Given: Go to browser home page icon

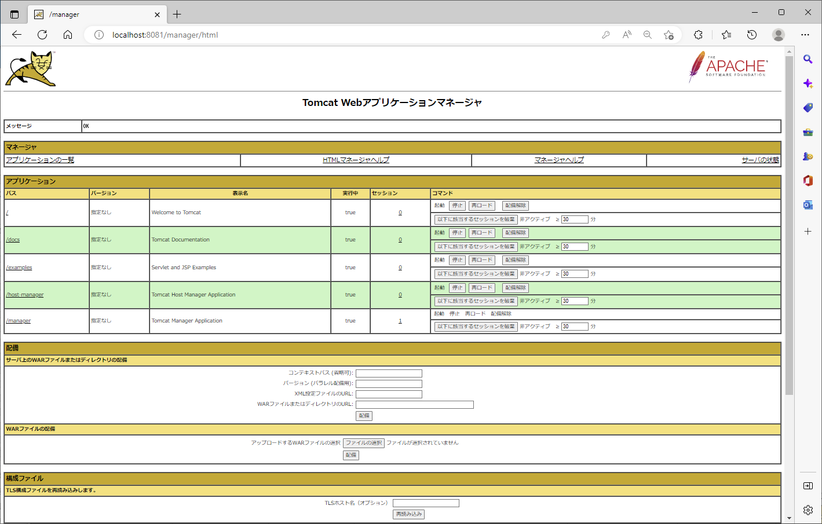Looking at the screenshot, I should click(68, 35).
